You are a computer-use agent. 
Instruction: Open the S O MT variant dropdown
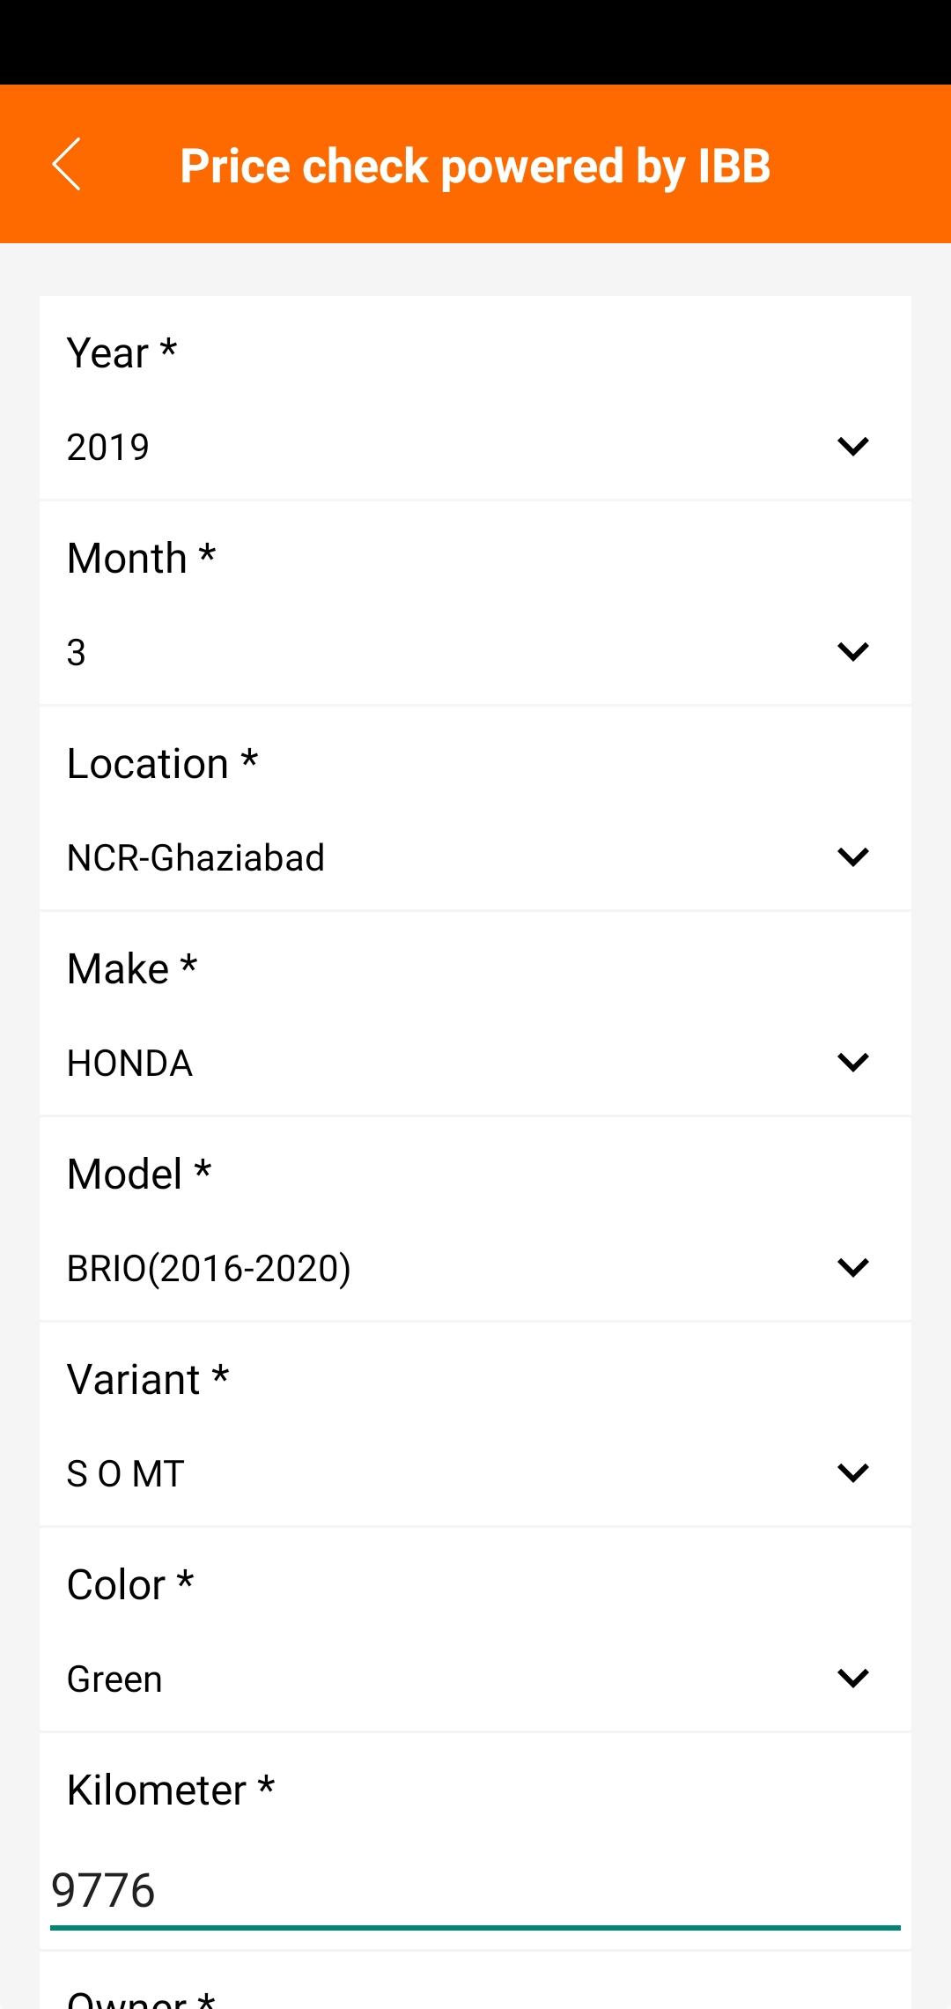click(475, 1473)
